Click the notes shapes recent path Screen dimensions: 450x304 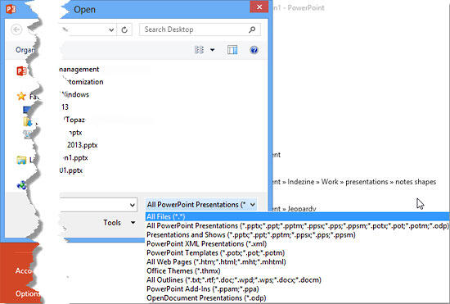[x=353, y=182]
